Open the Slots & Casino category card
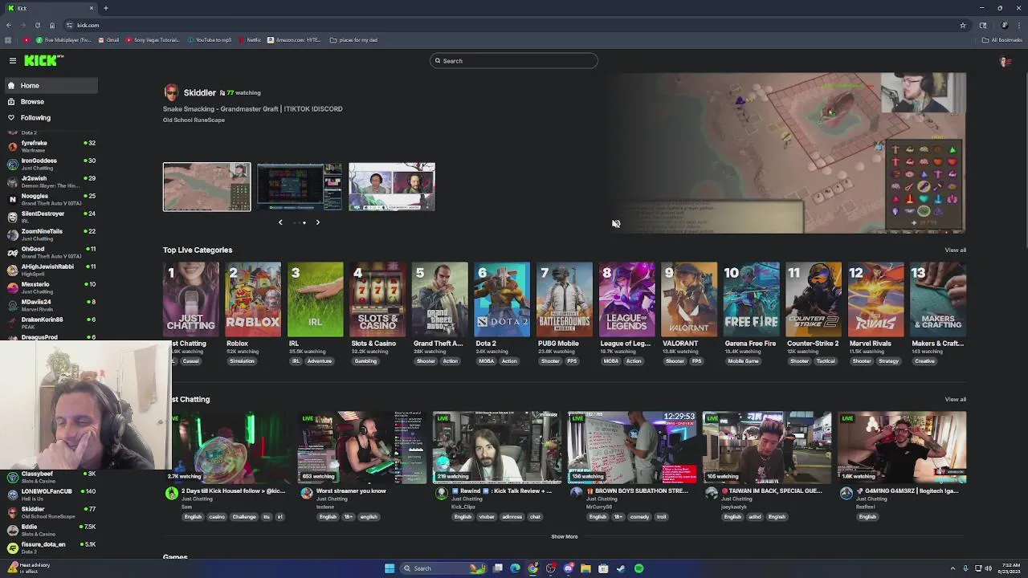Viewport: 1028px width, 578px height. point(377,299)
